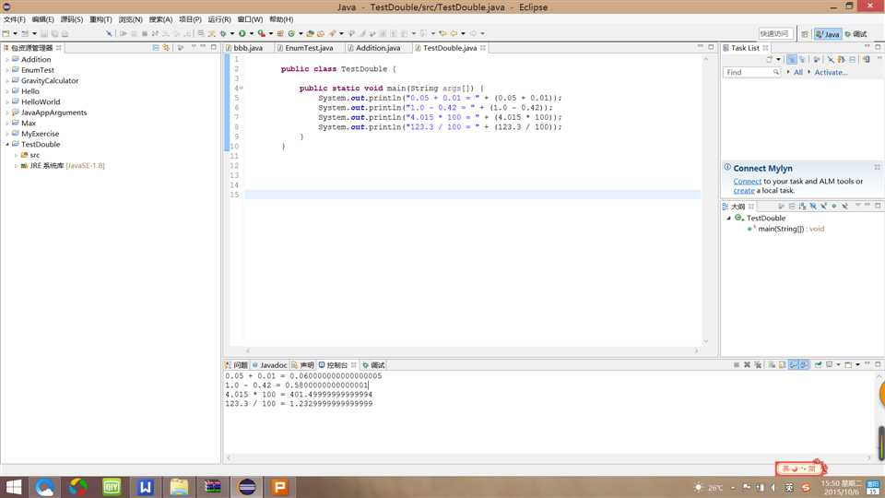Click the Open Type toolbar icon
This screenshot has height=498, width=885.
click(311, 33)
